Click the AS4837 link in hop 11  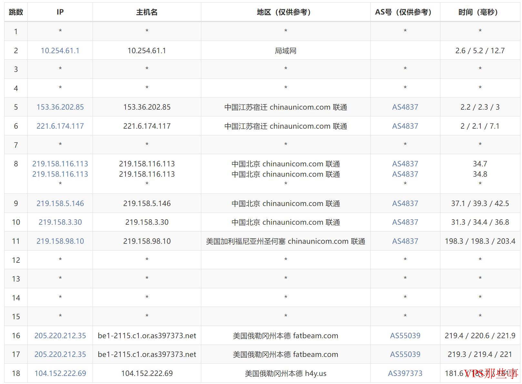click(x=405, y=241)
